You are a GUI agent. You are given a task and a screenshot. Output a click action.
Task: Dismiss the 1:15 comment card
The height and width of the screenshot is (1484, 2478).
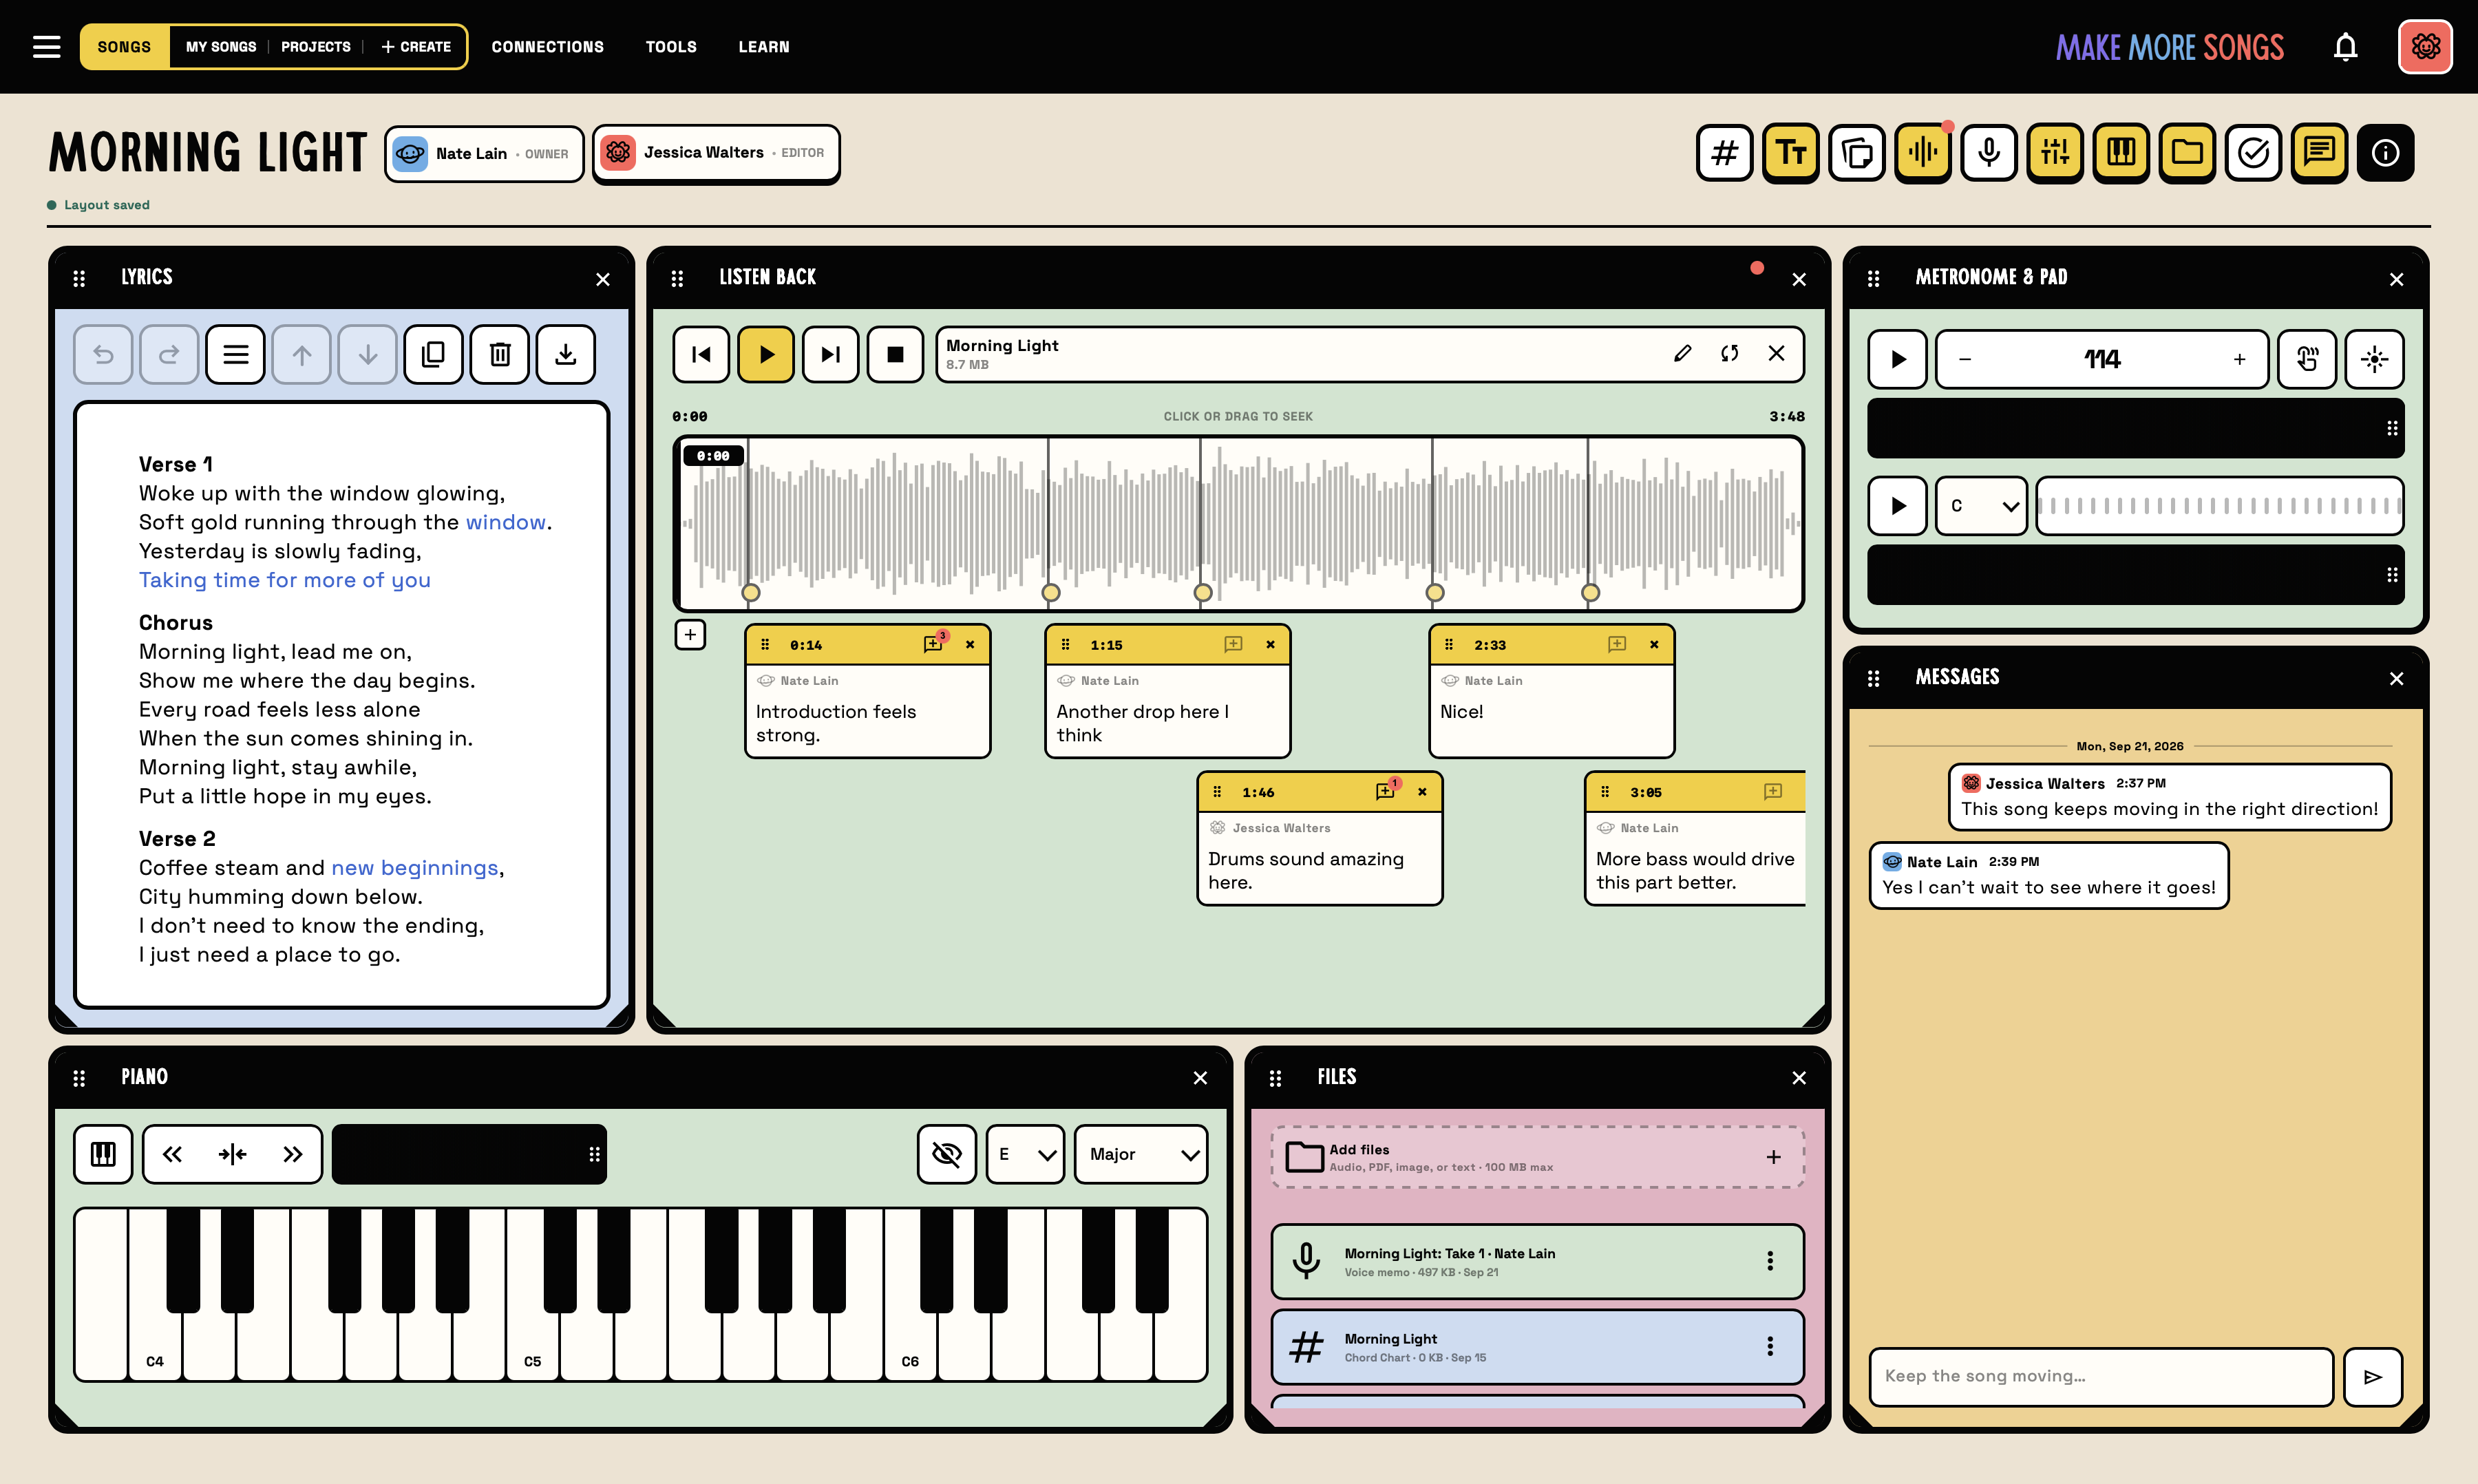pos(1270,644)
